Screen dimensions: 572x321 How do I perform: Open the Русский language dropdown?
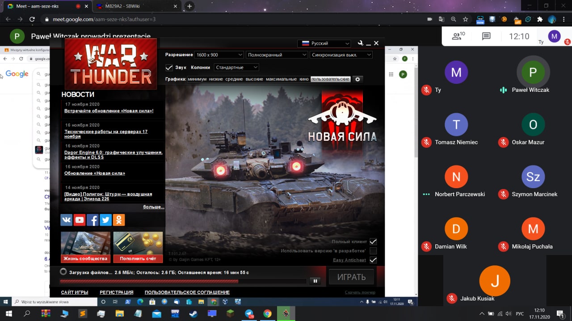(x=324, y=43)
